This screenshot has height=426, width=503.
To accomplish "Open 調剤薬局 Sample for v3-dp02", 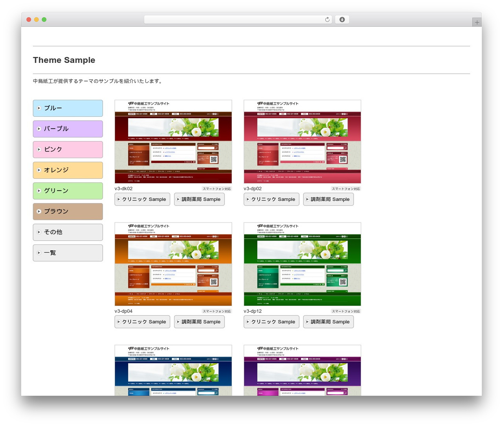I will [x=329, y=199].
